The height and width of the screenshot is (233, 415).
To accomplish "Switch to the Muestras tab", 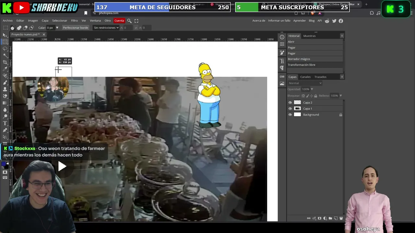I will (309, 36).
